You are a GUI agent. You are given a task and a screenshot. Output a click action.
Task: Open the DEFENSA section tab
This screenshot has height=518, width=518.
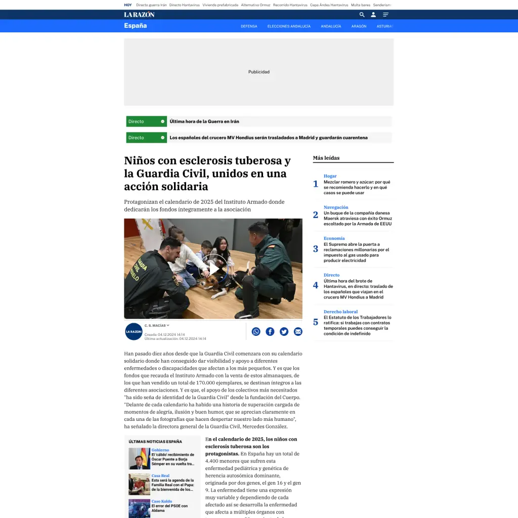point(249,26)
